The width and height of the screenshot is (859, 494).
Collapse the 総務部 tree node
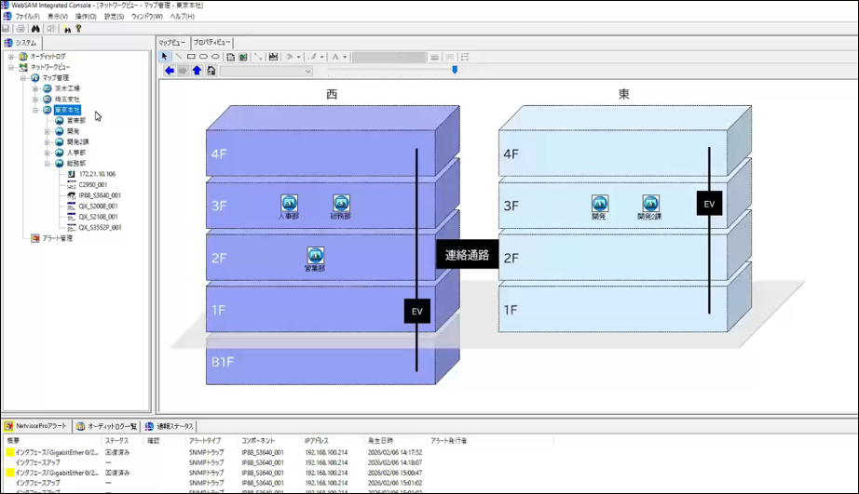[48, 164]
